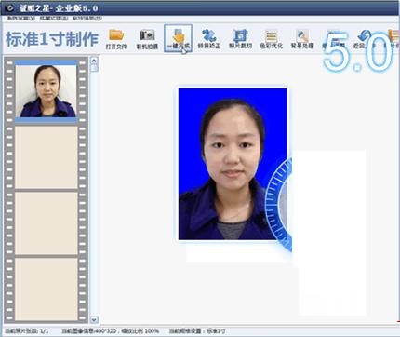Image resolution: width=400 pixels, height=337 pixels.
Task: Open the third menu in the menu bar
Action: 87,19
